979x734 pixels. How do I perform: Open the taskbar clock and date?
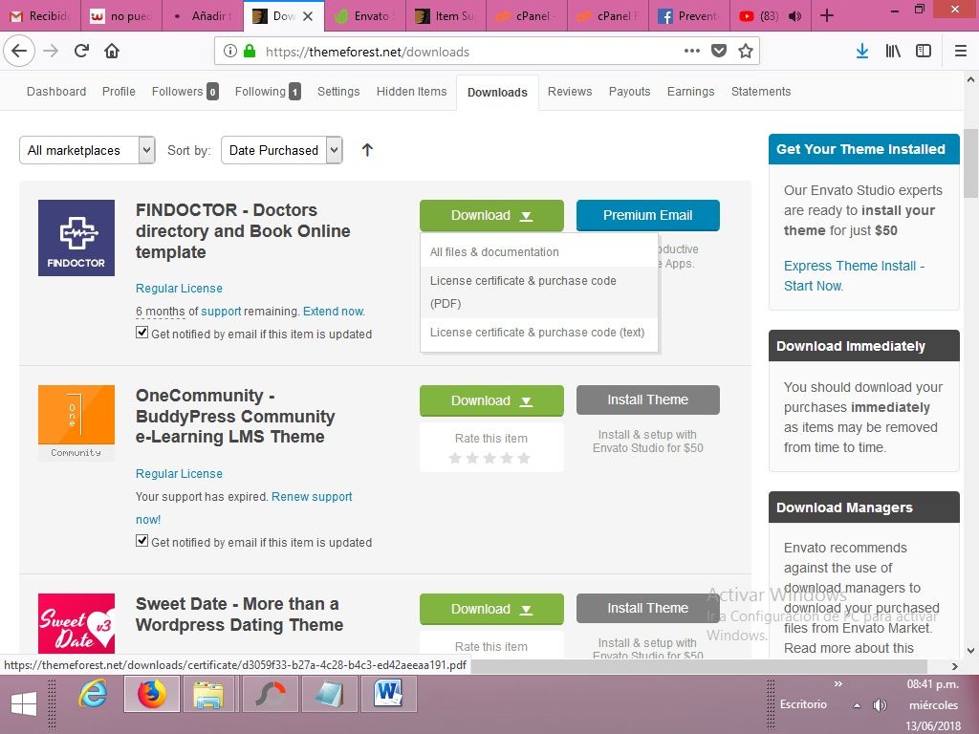tap(933, 705)
